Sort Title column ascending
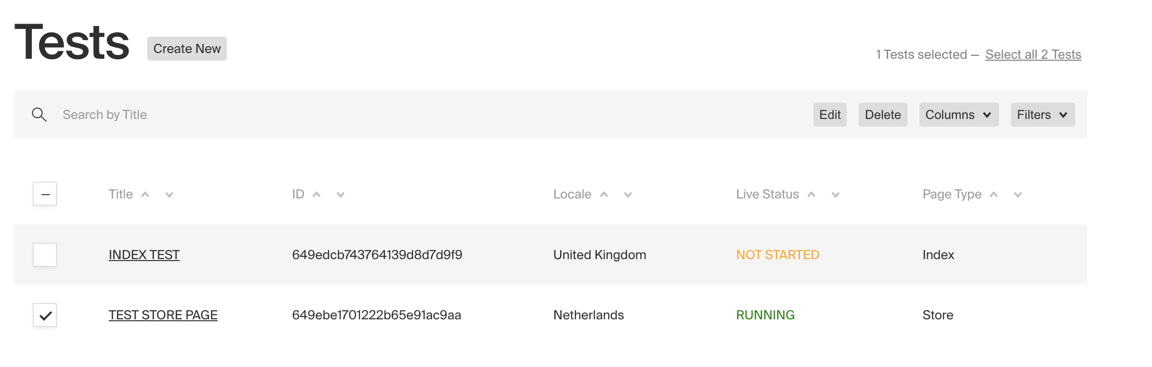Screen dimensions: 1152x367 145,194
